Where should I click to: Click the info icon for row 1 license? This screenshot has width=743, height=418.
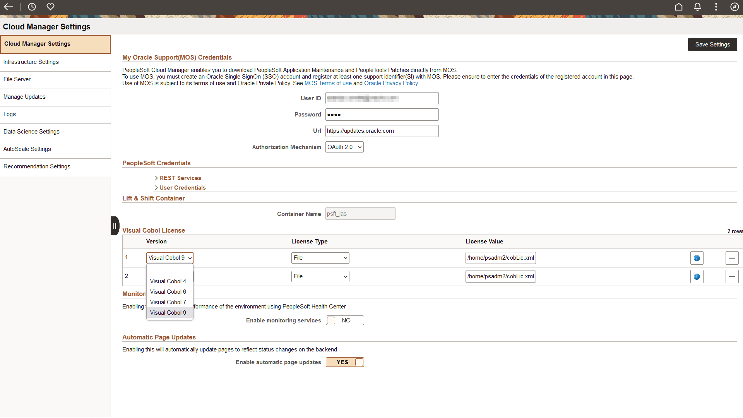point(697,258)
